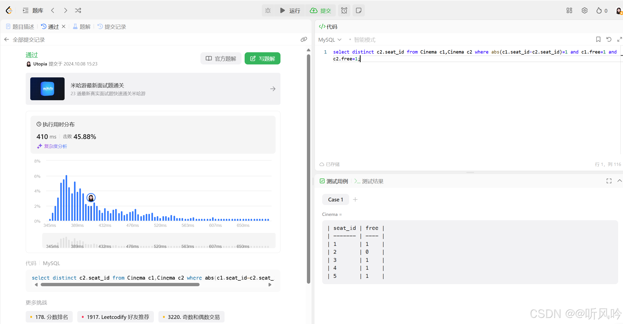Click the 已存储 saved status
The width and height of the screenshot is (623, 324).
(330, 164)
